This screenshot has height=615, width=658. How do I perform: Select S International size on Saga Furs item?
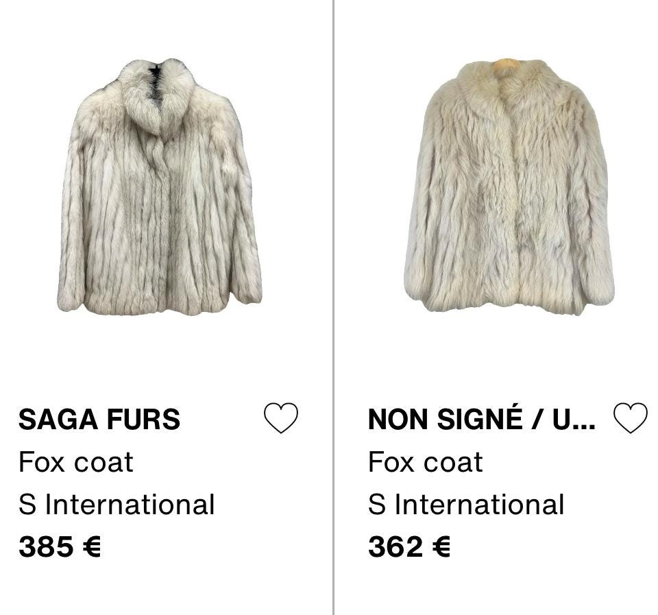pos(117,505)
